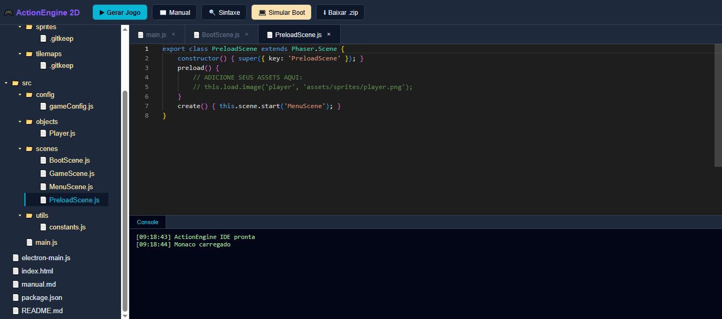Open electron-main.js in file tree

point(46,258)
